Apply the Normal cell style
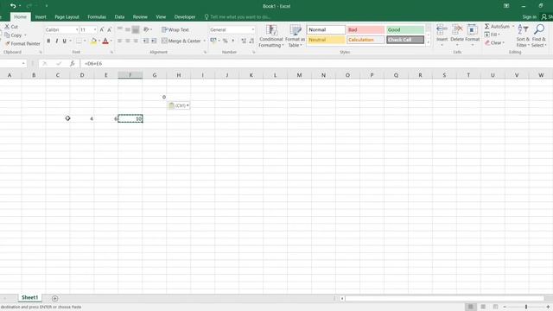This screenshot has height=311, width=553. [327, 30]
